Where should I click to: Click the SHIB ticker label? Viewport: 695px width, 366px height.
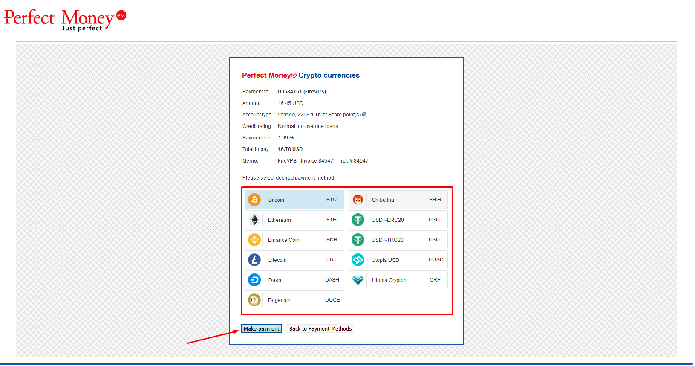click(435, 200)
